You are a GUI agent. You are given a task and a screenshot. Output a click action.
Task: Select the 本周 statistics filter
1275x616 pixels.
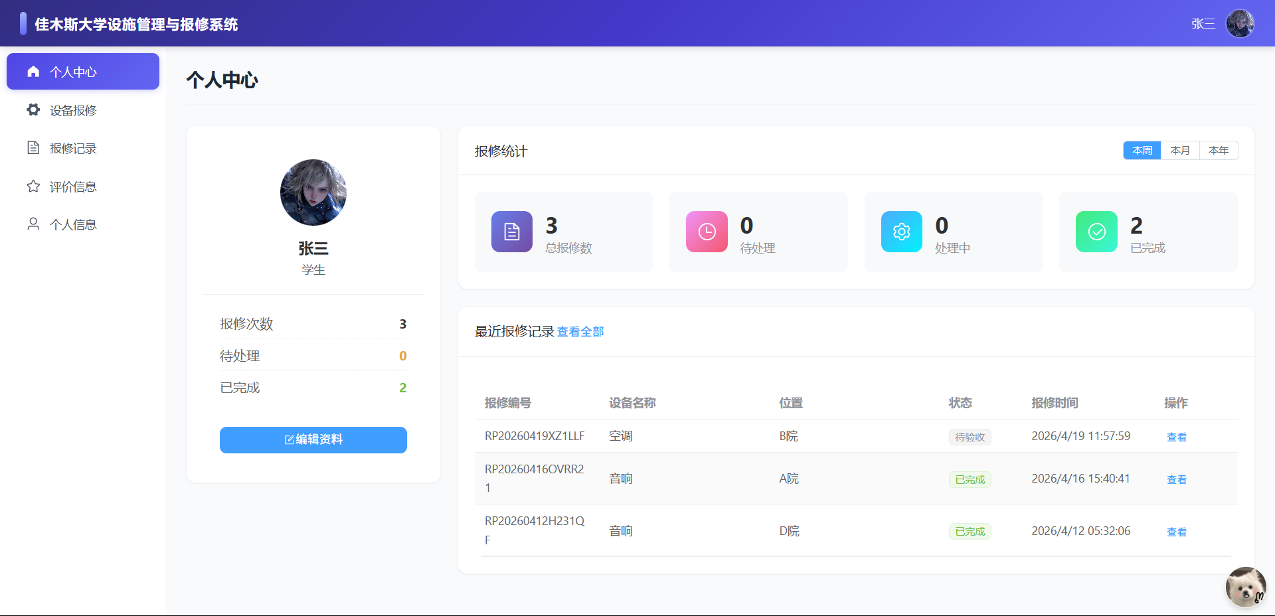point(1142,150)
